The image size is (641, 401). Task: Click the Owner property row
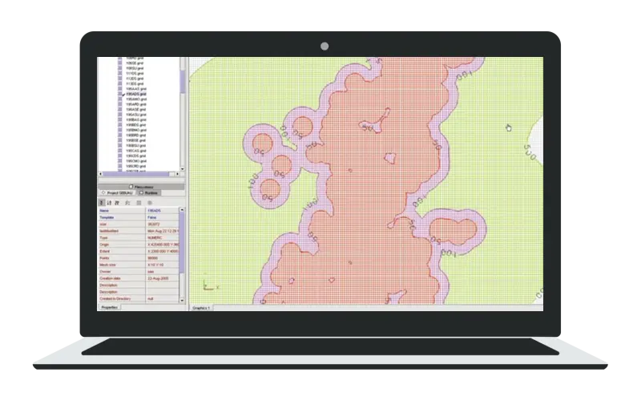click(x=139, y=272)
